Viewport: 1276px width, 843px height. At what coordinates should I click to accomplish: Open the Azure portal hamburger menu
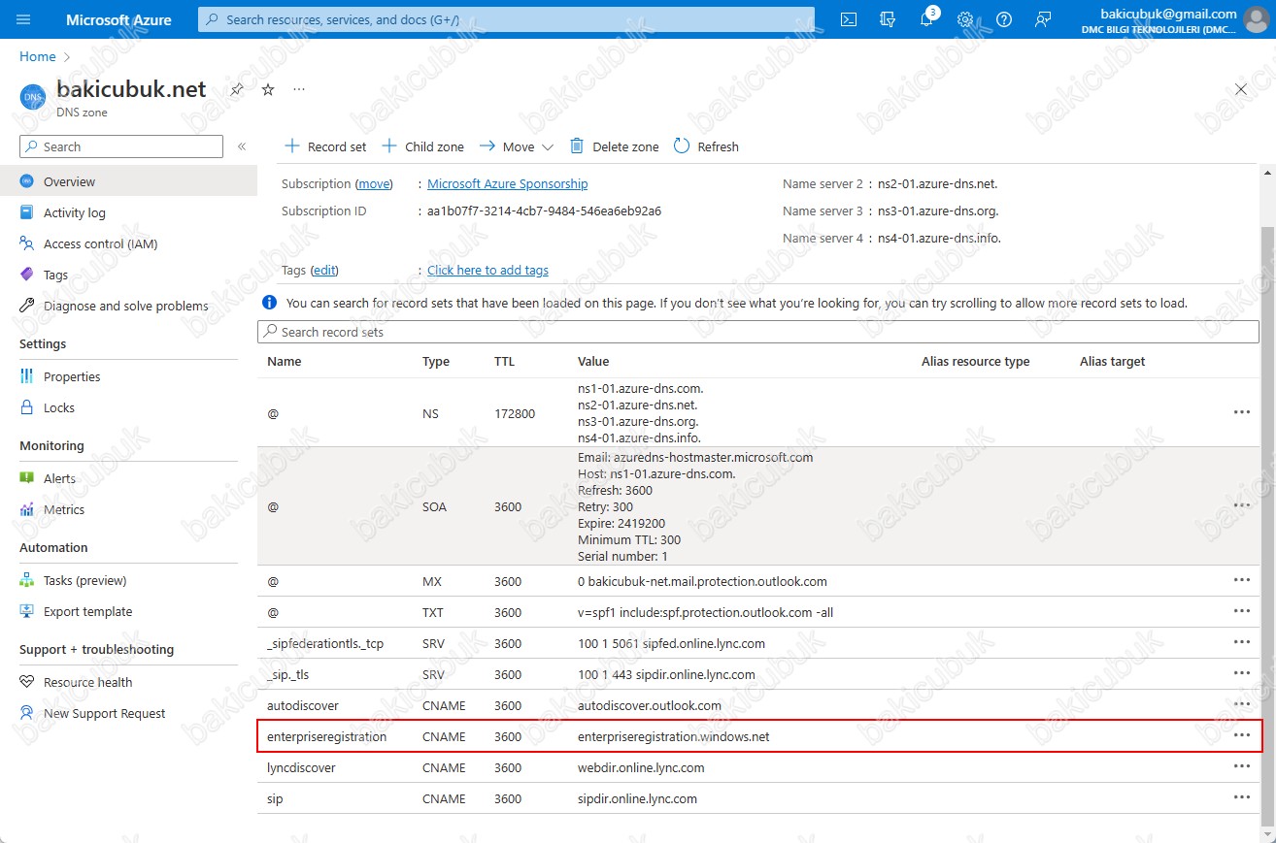24,19
